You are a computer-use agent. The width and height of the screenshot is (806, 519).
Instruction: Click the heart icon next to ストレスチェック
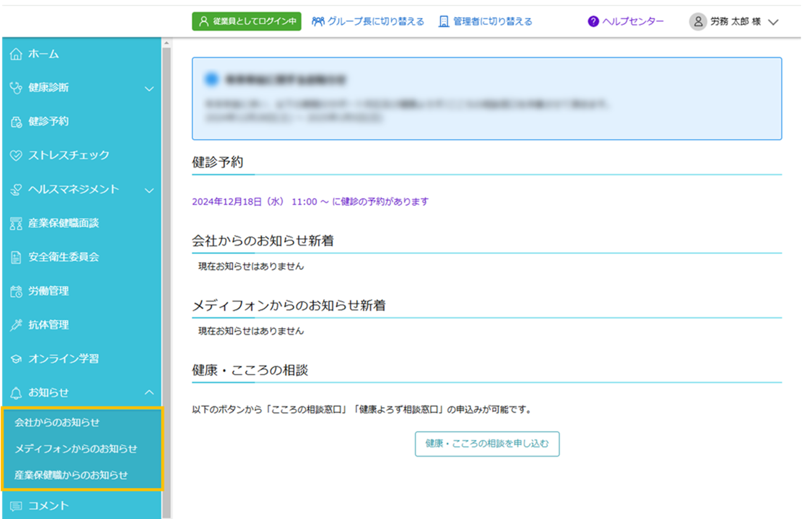16,155
